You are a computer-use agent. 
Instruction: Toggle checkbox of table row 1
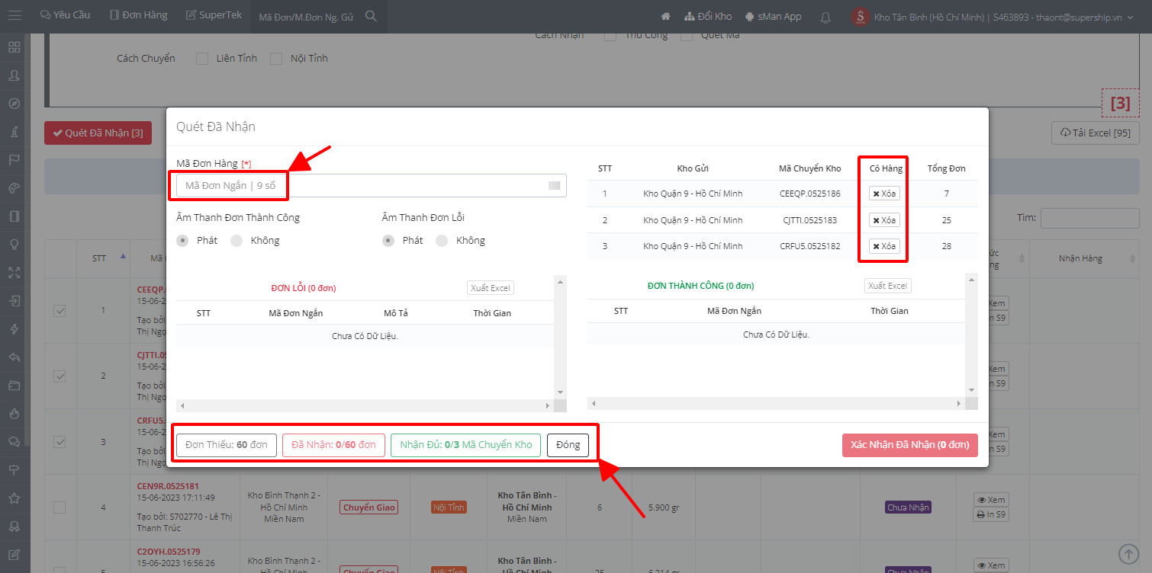pos(60,310)
